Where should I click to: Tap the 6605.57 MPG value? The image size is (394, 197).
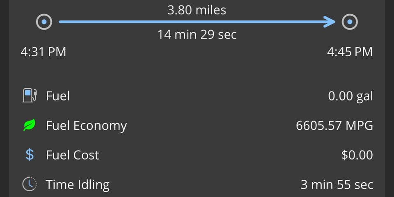coord(334,126)
